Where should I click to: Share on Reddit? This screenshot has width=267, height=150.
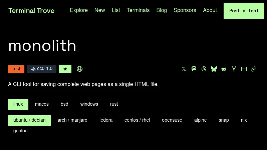[x=224, y=69]
